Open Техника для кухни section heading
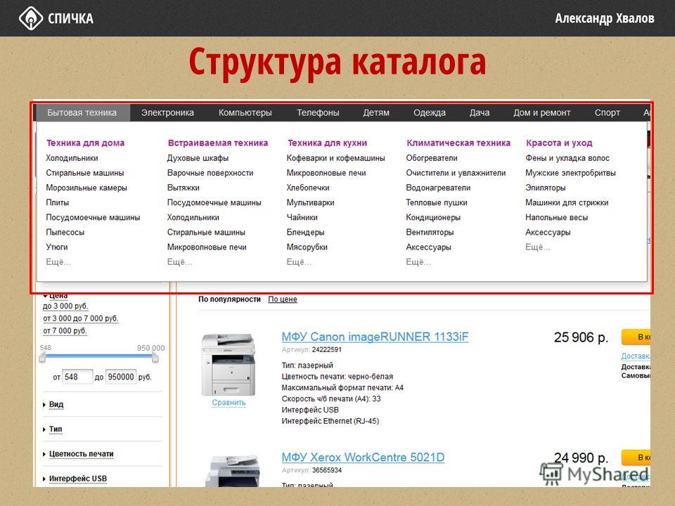Viewport: 675px width, 506px height. click(327, 143)
